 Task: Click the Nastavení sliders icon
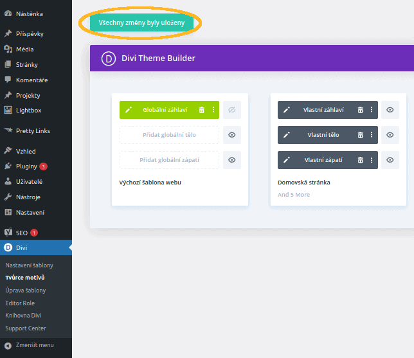(8, 212)
